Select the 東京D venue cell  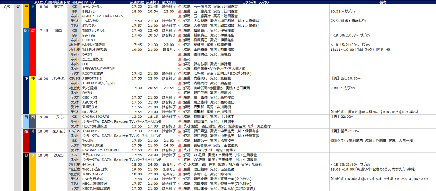click(x=59, y=7)
